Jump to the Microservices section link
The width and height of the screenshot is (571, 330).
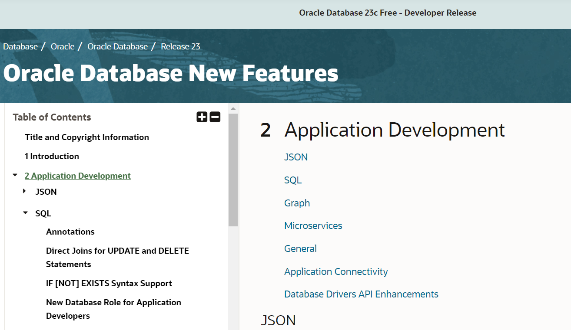pyautogui.click(x=313, y=225)
